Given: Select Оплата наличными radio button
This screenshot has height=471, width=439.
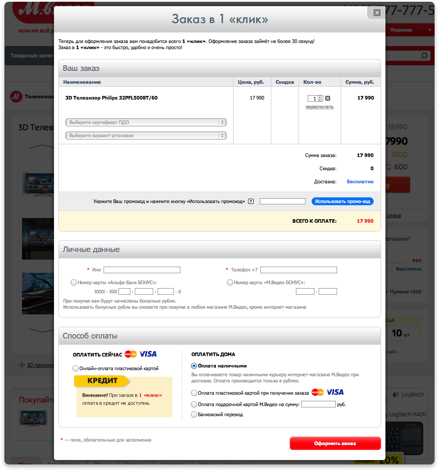Looking at the screenshot, I should [194, 366].
